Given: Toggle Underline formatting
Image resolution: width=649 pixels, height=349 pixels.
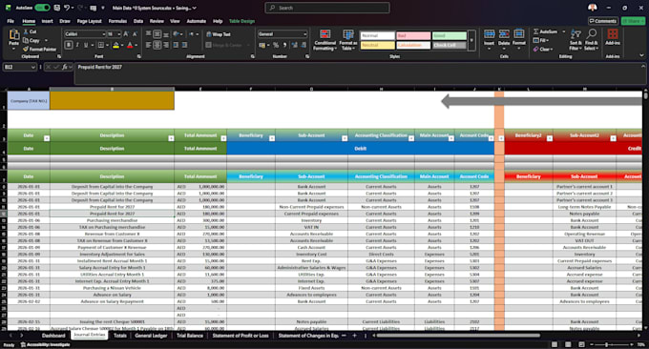Looking at the screenshot, I should point(86,45).
